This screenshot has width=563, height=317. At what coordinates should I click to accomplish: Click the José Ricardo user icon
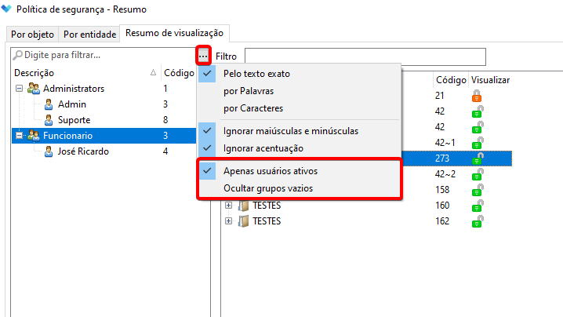coord(49,151)
